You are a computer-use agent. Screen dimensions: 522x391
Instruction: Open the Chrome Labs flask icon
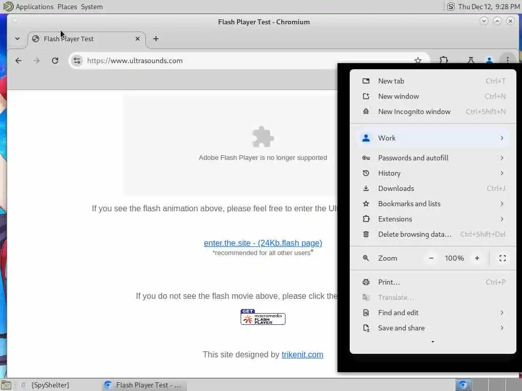[x=471, y=60]
